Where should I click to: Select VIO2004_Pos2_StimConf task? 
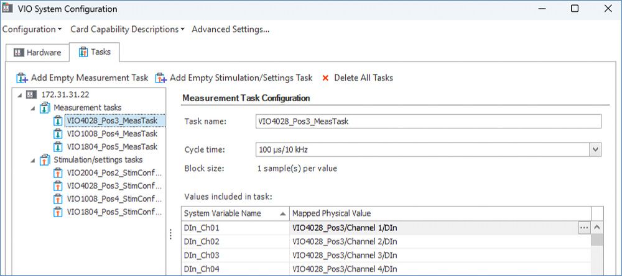click(114, 173)
